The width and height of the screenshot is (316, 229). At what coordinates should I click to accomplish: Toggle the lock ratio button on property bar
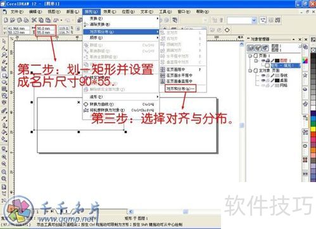(79, 29)
